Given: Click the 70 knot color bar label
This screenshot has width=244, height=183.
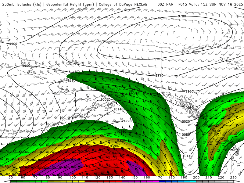Looking at the screenshot, I should (x=35, y=178).
